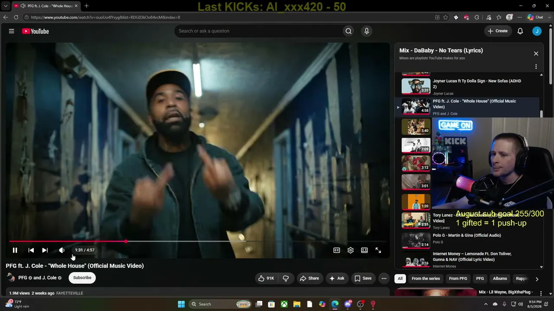Image resolution: width=554 pixels, height=311 pixels.
Task: Subscribe to the PFG and J. Cole channel
Action: (82, 278)
